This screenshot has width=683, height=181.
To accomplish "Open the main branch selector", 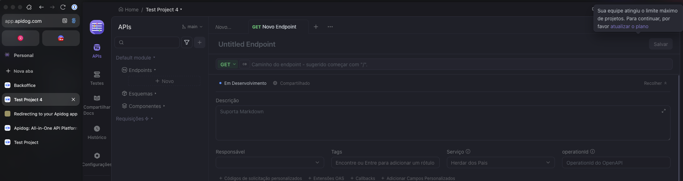I will click(x=192, y=27).
